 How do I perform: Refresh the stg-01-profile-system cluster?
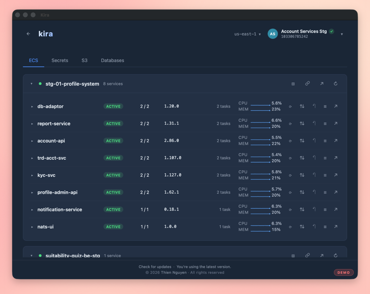click(336, 83)
